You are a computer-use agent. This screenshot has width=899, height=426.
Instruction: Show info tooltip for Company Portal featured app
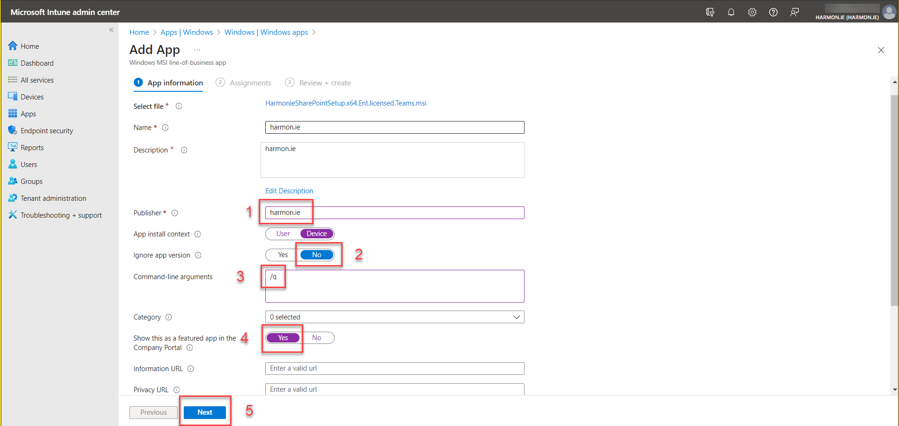click(x=189, y=348)
